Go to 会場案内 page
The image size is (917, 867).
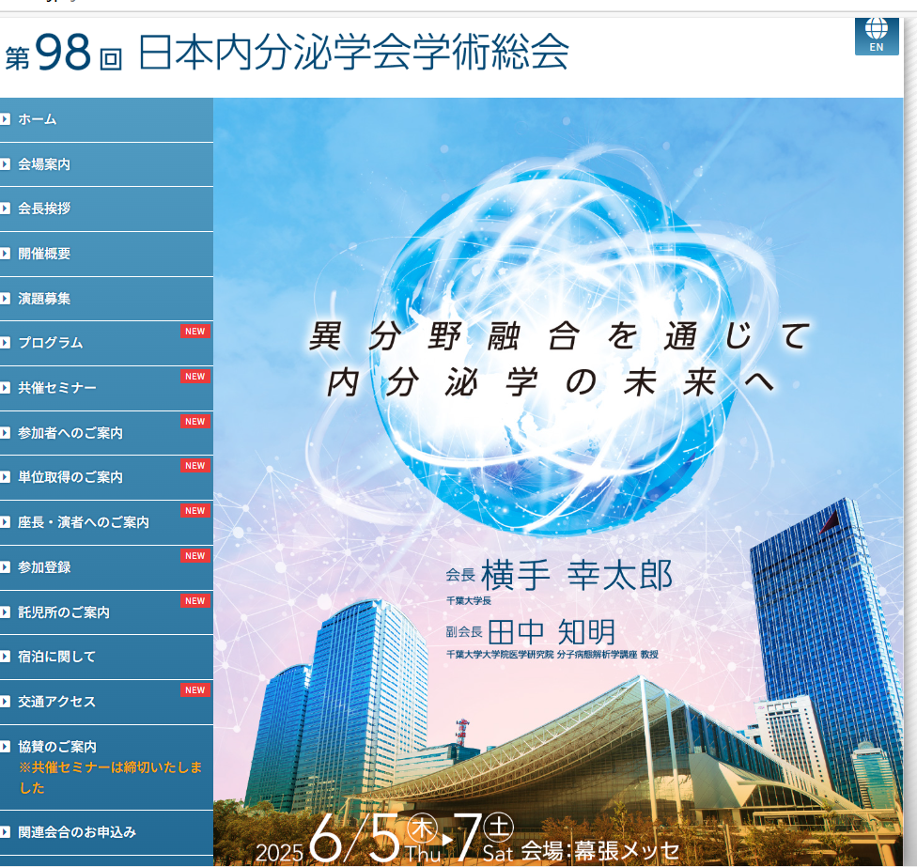(106, 165)
